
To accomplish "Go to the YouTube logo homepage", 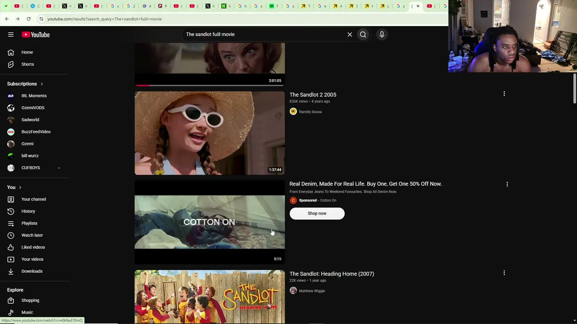I will click(x=36, y=35).
